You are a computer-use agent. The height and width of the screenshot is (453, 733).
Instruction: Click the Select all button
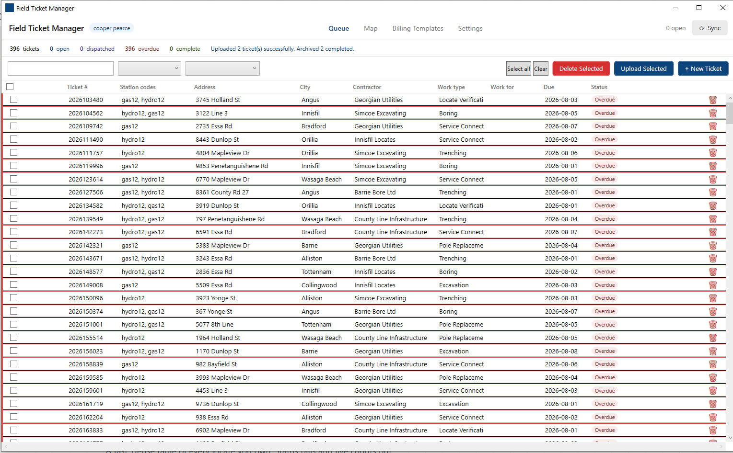tap(519, 68)
